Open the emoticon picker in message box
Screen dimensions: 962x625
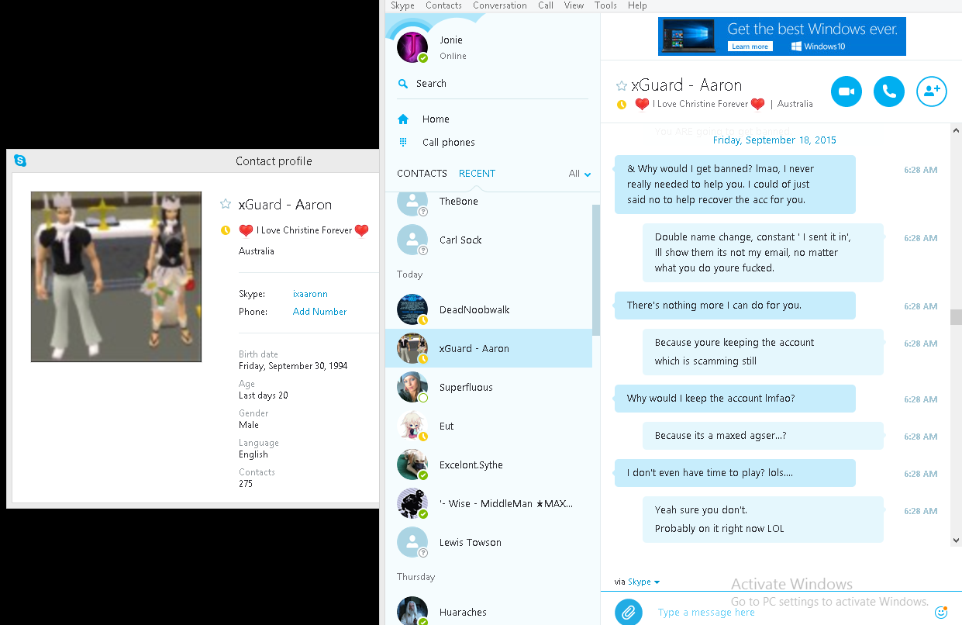pyautogui.click(x=941, y=612)
